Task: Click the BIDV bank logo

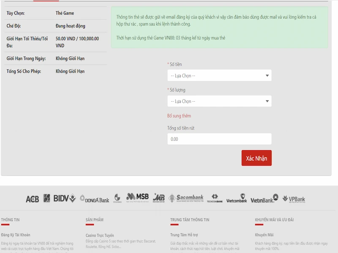Action: point(64,198)
